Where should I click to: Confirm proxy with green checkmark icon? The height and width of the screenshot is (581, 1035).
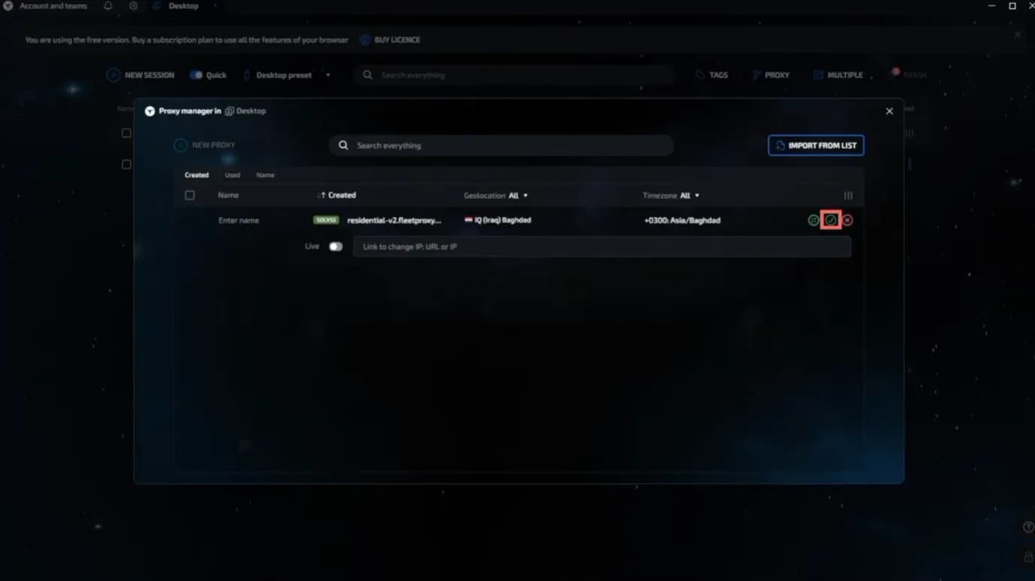tap(830, 221)
